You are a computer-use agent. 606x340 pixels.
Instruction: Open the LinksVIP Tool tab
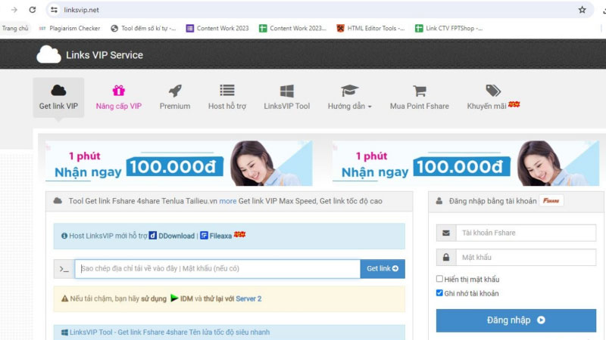point(287,97)
